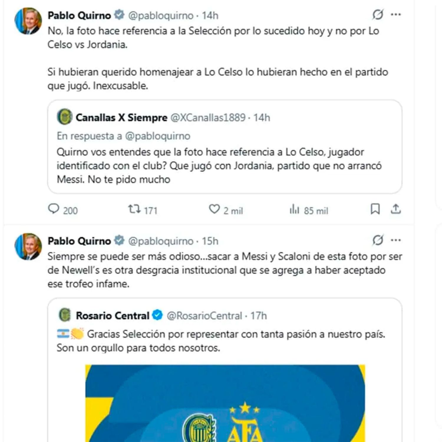Click the Rosario Central avatar in the quoted tweet
Screen dimensions: 442x442
65,315
